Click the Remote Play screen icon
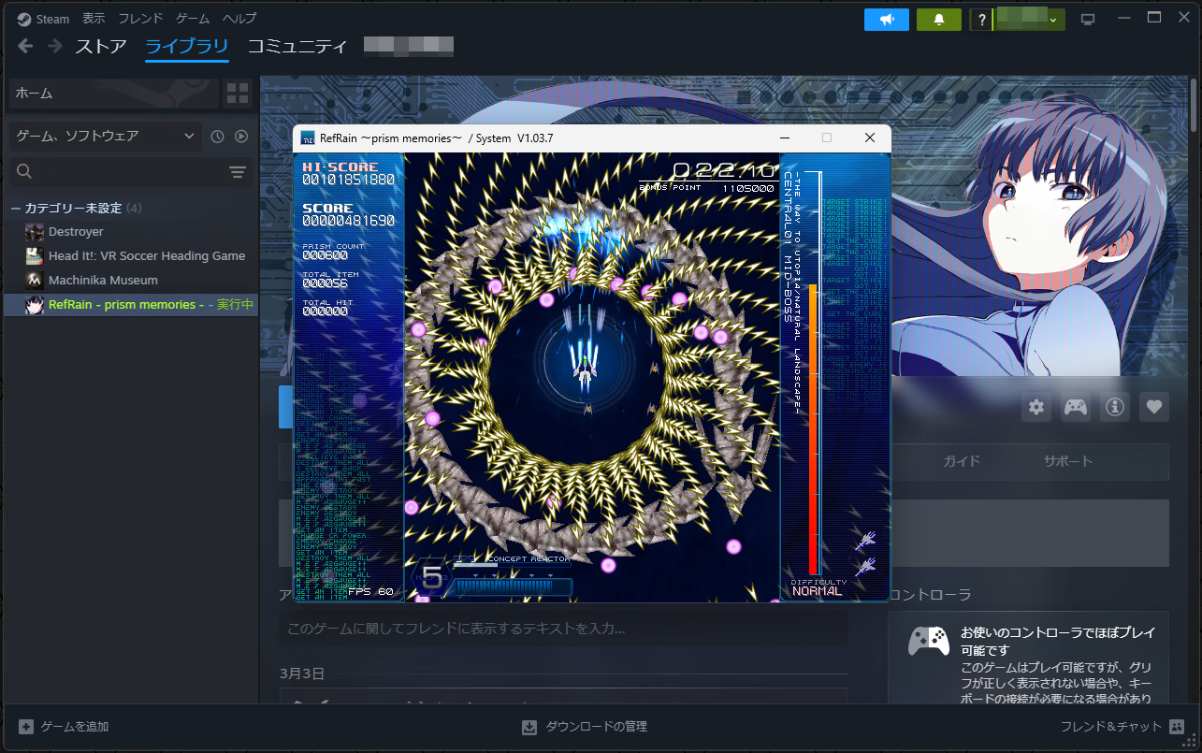 1087,18
